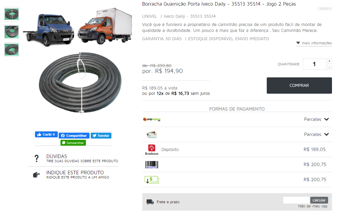Click the CEP input field
This screenshot has height=213, width=337.
[296, 200]
